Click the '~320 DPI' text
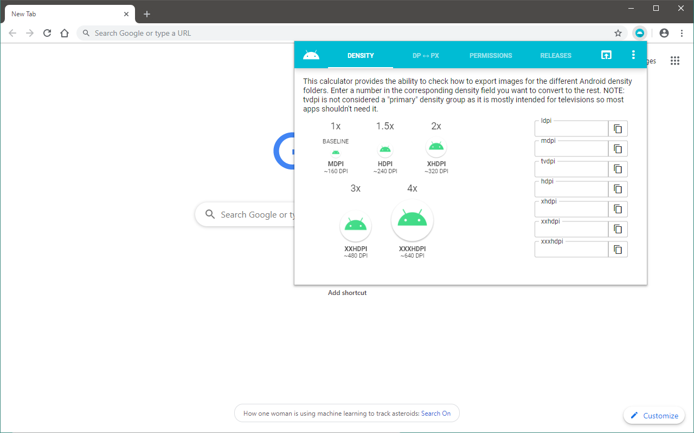The height and width of the screenshot is (433, 694). 436,172
